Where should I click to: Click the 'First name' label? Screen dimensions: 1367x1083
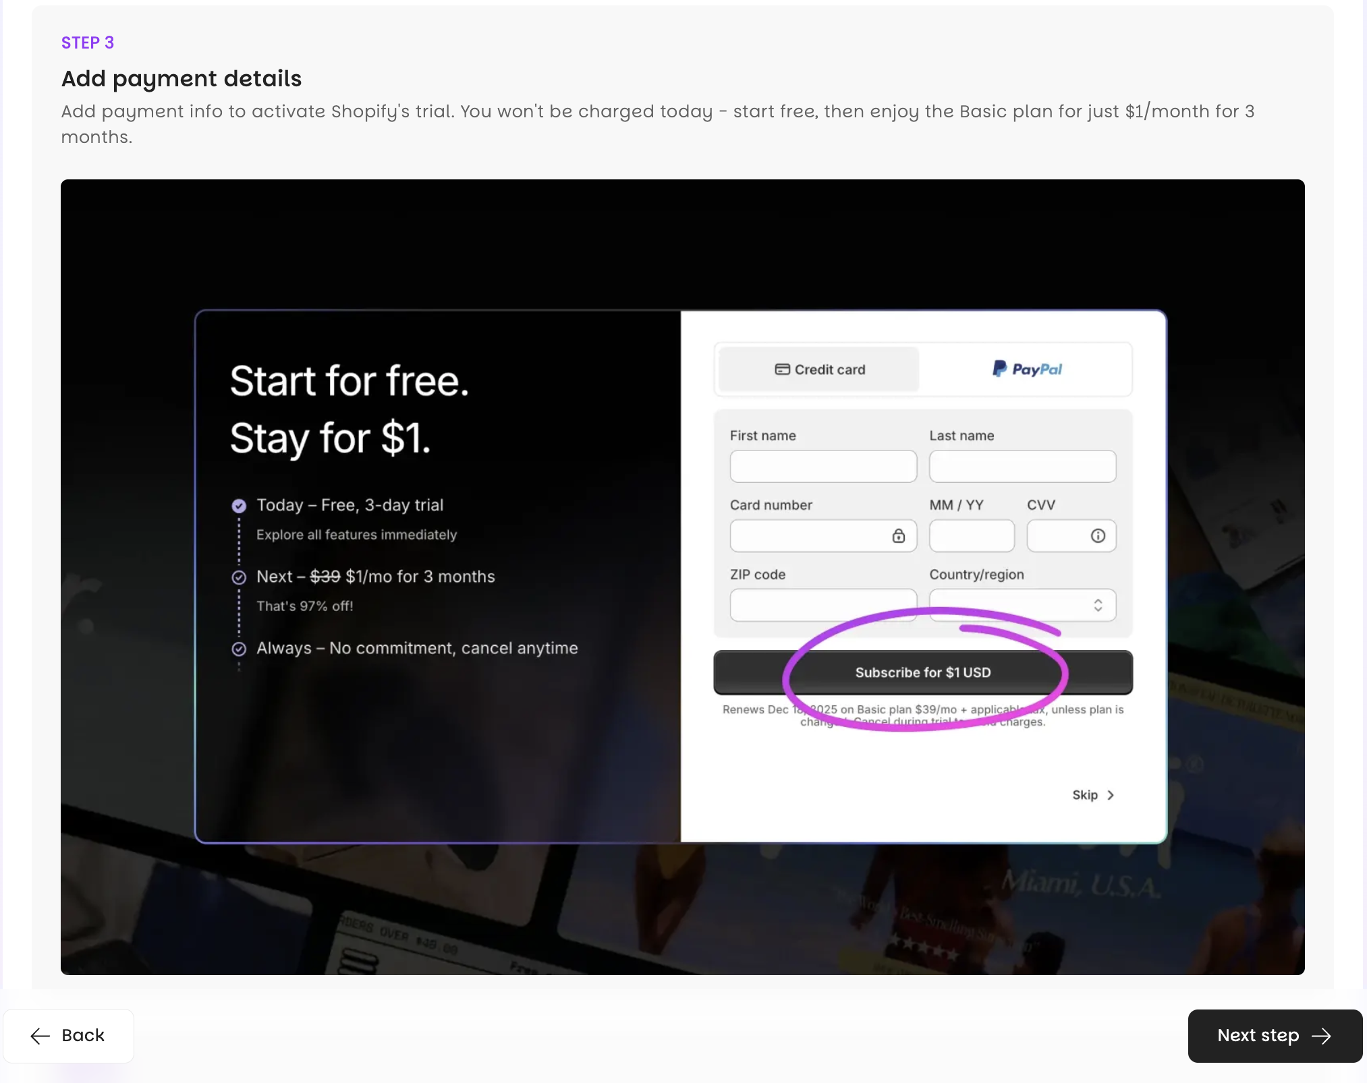pyautogui.click(x=763, y=436)
